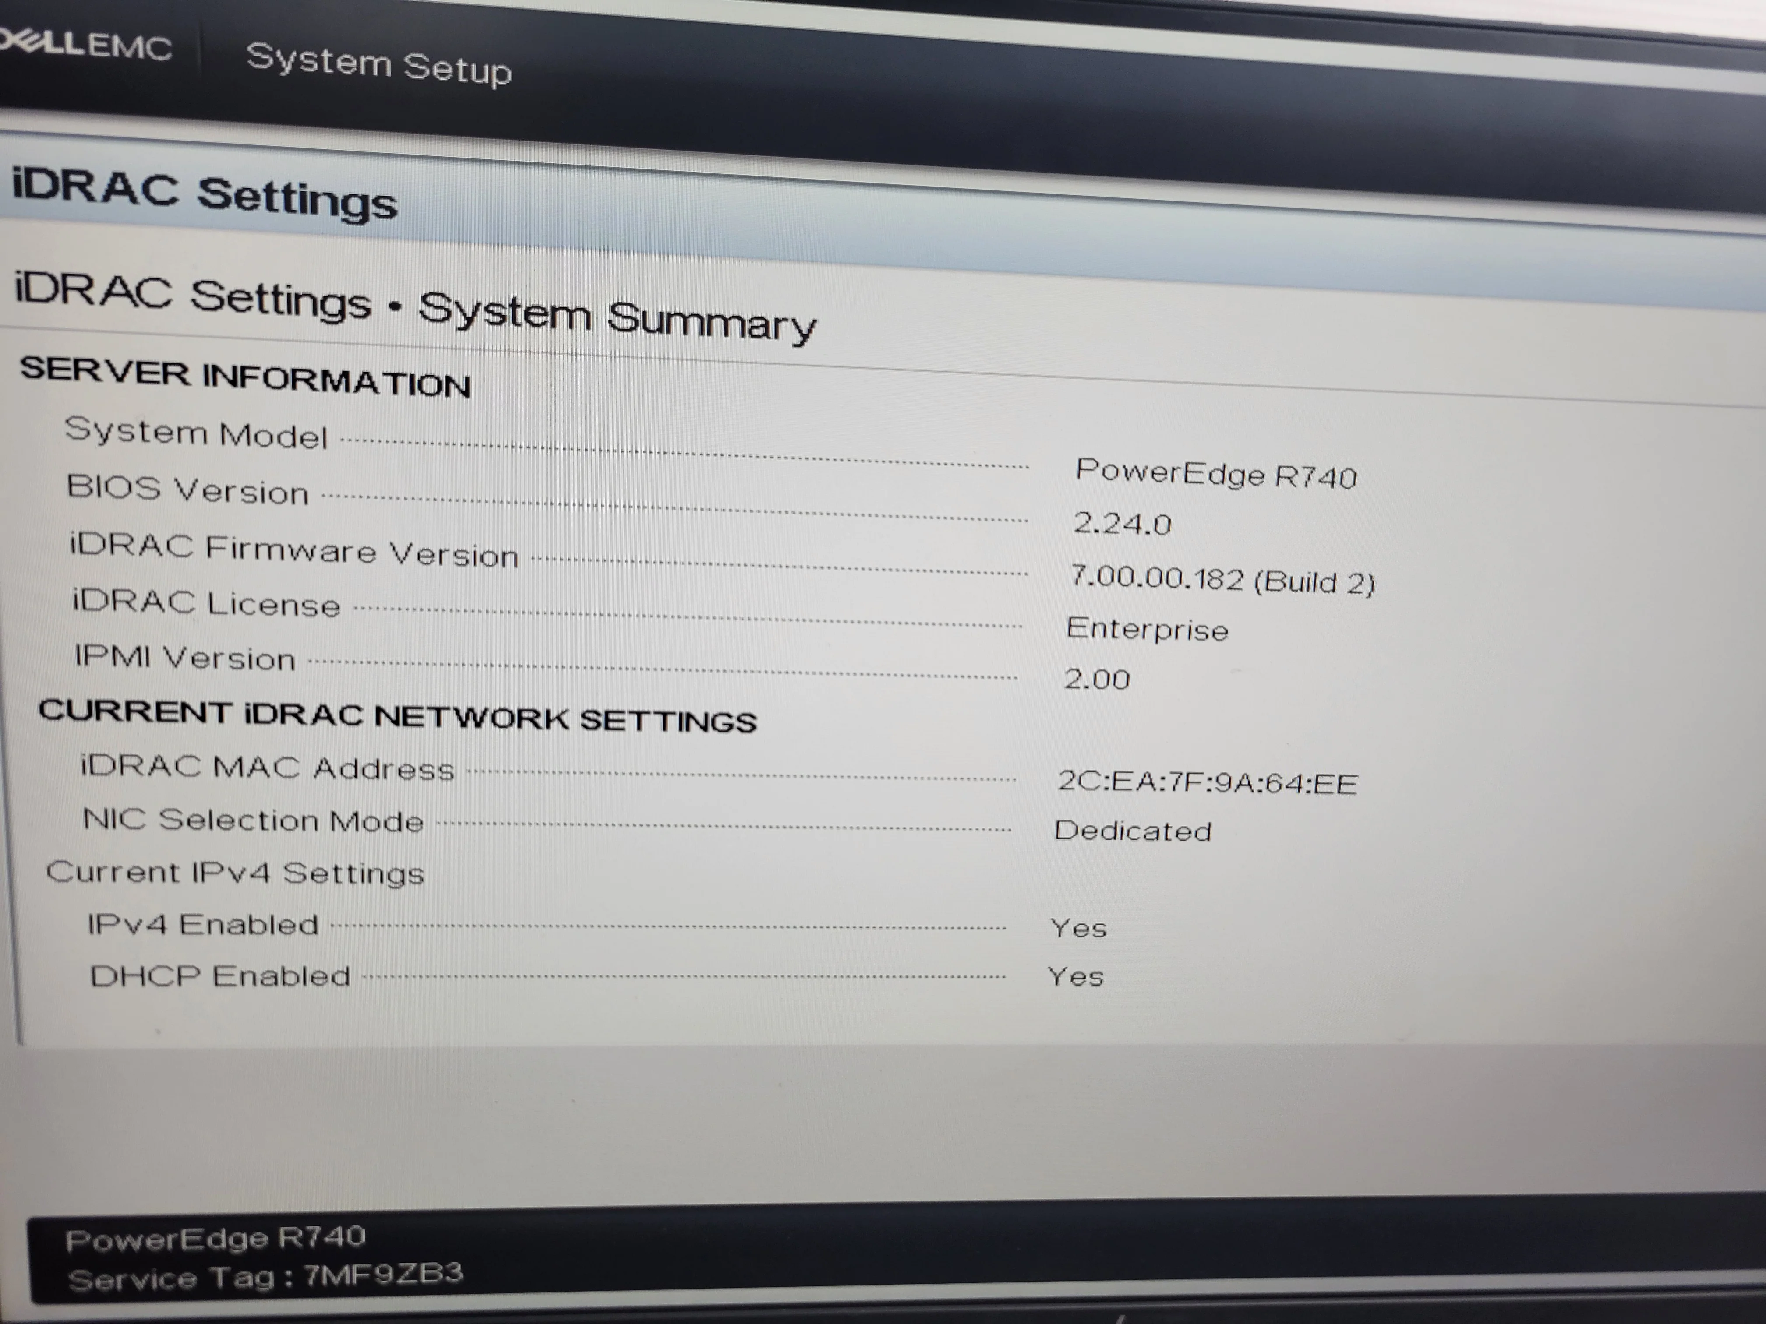Select firmware value 7.00.00.182 (Build 2)
Screen dimensions: 1766x1324
click(x=1222, y=579)
